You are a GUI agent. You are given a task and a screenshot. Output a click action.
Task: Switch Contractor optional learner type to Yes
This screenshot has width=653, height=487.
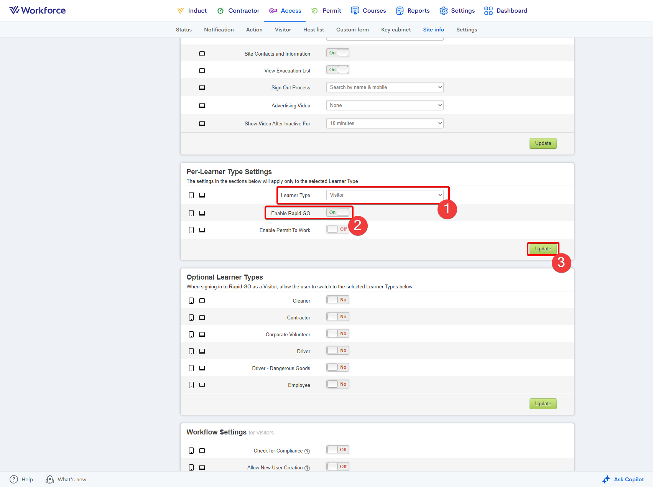tap(338, 317)
